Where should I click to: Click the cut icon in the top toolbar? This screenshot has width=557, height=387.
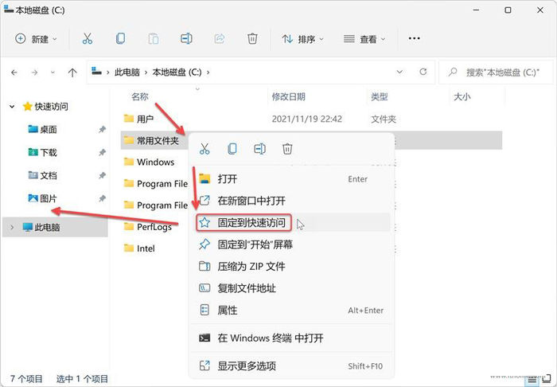[x=88, y=38]
